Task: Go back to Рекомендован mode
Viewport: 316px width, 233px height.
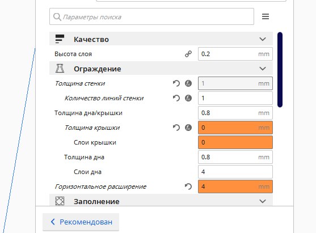Action: [x=81, y=222]
